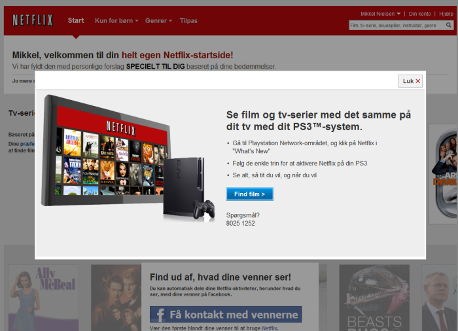Open the Start tab
Screen dimensions: 458x331
coord(76,20)
